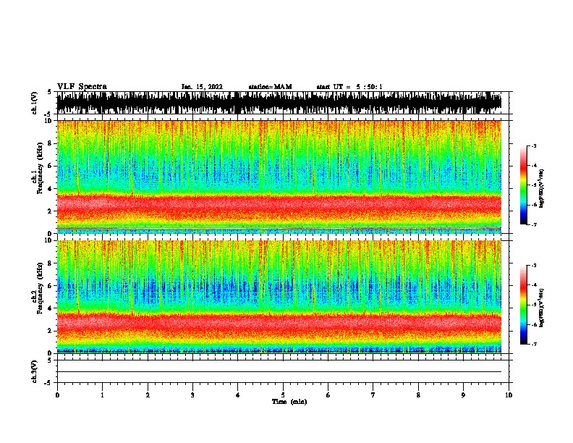
Task: Click the "Time (min)" axis label
Action: [289, 402]
